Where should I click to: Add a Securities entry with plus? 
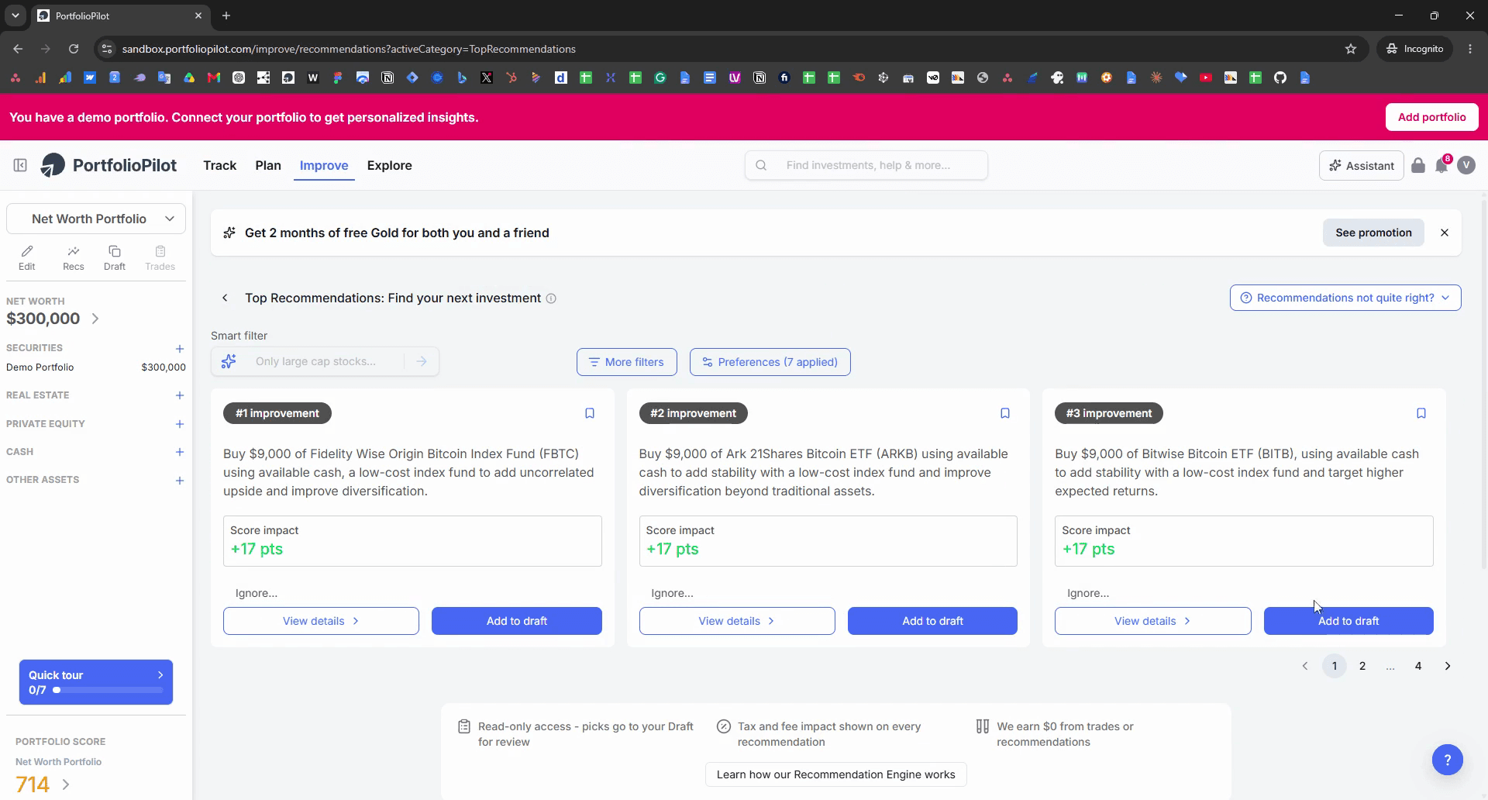pos(180,349)
